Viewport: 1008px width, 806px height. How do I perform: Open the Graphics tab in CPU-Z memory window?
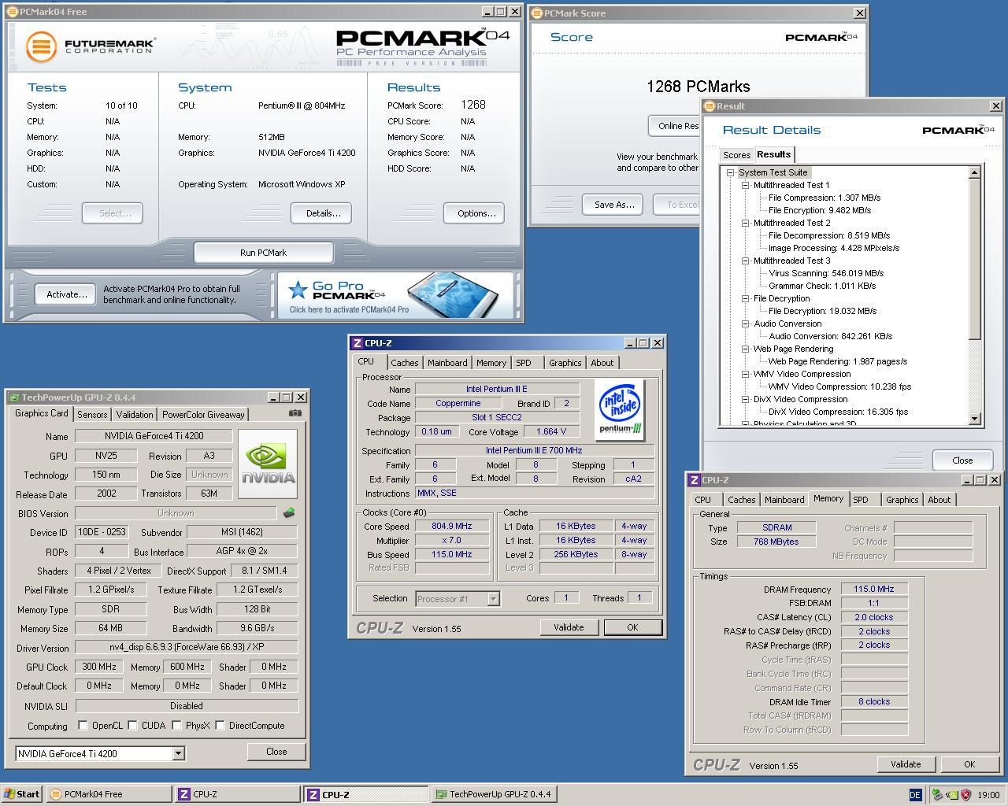pos(902,500)
